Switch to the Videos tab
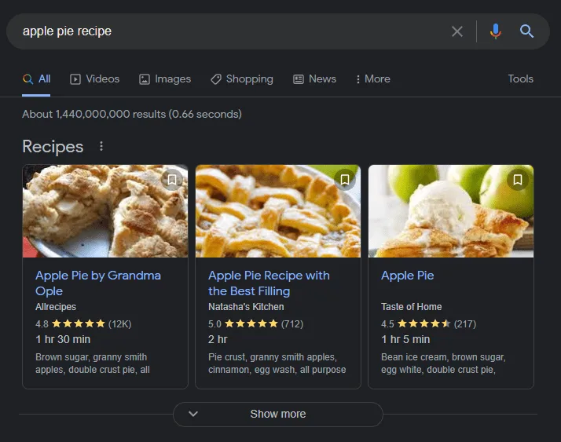Image resolution: width=561 pixels, height=442 pixels. click(95, 79)
